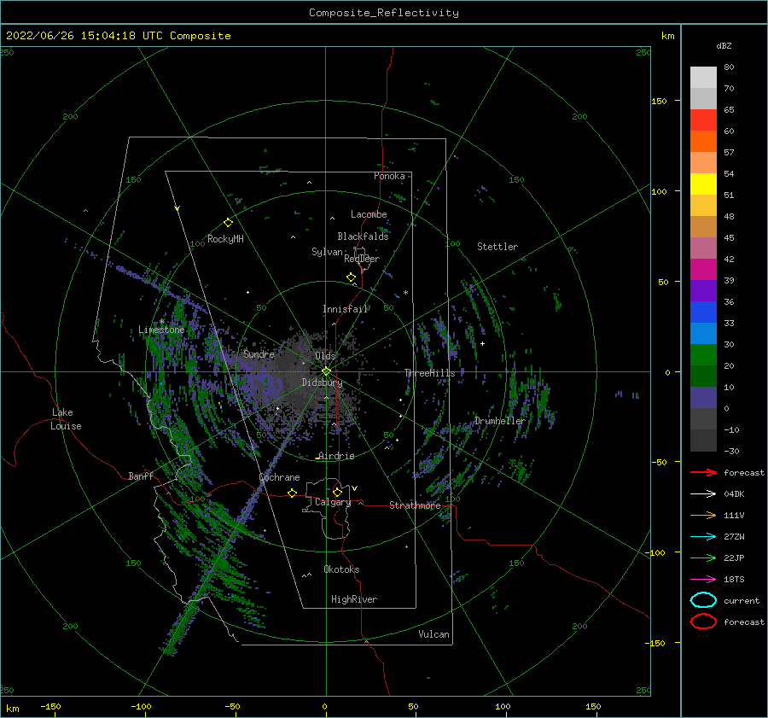
Task: Click the cyan 27ZW arrow icon
Action: coord(703,537)
